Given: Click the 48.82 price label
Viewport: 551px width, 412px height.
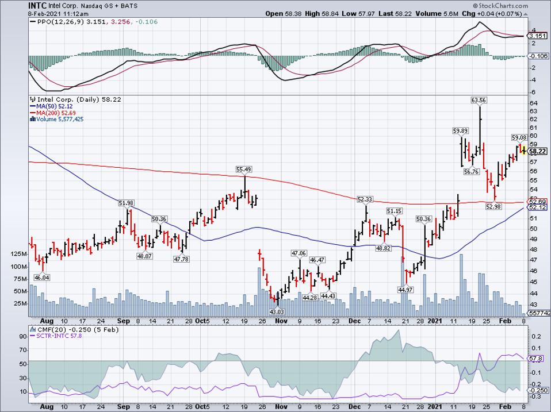Looking at the screenshot, I should [383, 248].
